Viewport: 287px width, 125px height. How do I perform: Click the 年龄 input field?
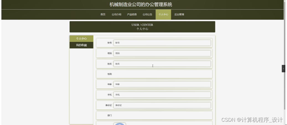click(x=162, y=84)
